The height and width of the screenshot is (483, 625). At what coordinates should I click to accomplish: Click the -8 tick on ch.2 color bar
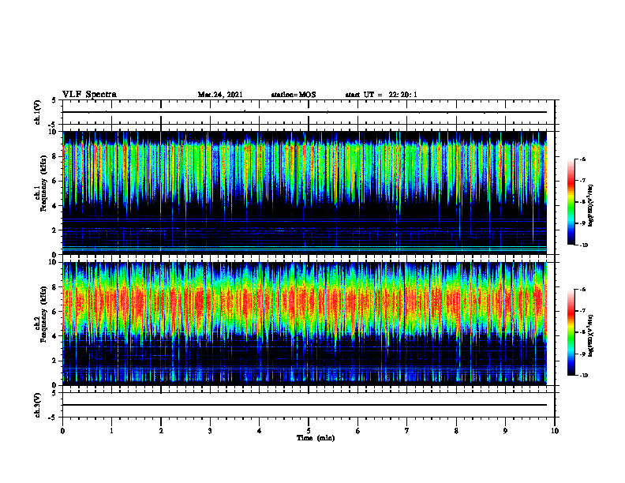coord(582,332)
